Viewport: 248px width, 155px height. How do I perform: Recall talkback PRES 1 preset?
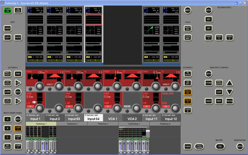point(209,37)
